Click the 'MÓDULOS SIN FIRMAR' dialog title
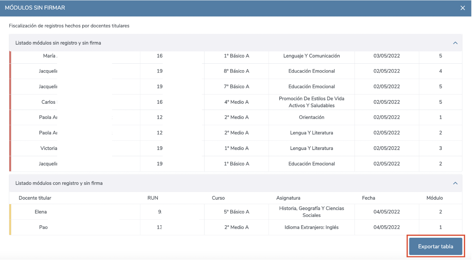472x261 pixels. pos(35,8)
